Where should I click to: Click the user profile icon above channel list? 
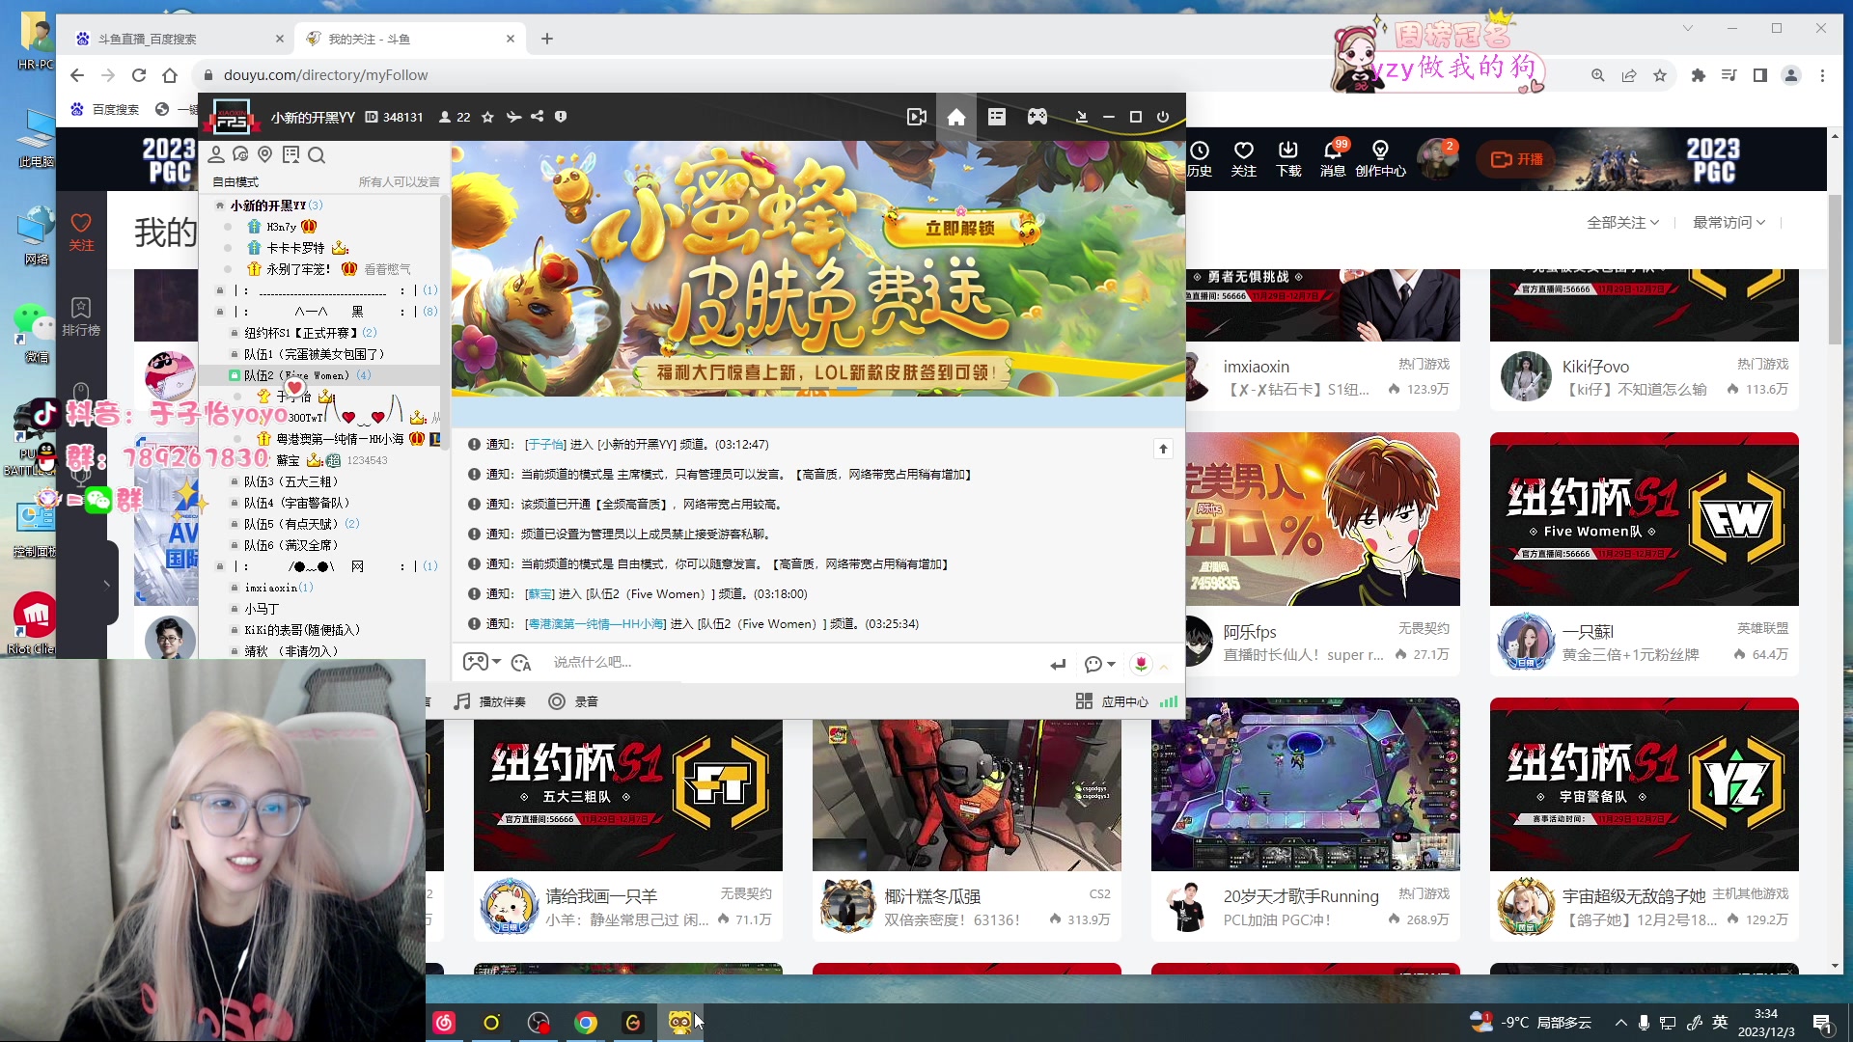coord(216,154)
